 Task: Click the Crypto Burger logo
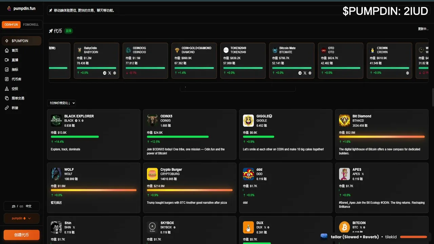152,174
